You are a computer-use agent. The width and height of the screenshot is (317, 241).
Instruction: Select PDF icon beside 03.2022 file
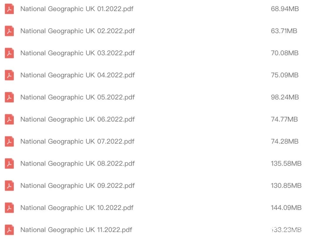9,53
